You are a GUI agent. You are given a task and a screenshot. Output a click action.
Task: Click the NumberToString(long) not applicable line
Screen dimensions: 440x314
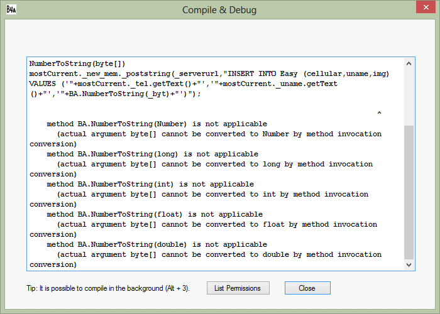pyautogui.click(x=152, y=154)
